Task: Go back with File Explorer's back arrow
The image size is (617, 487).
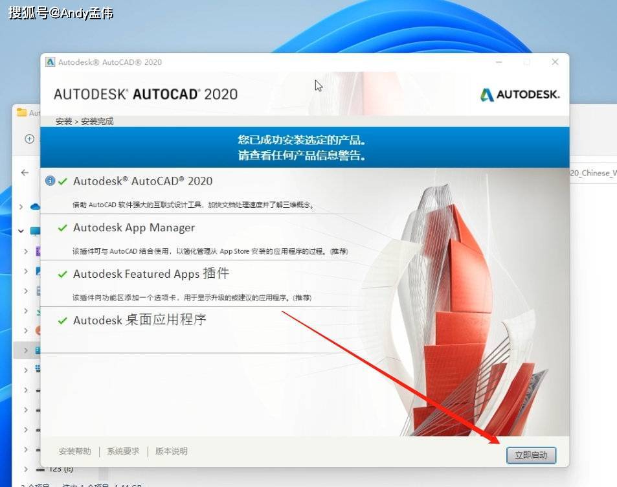Action: pos(25,172)
